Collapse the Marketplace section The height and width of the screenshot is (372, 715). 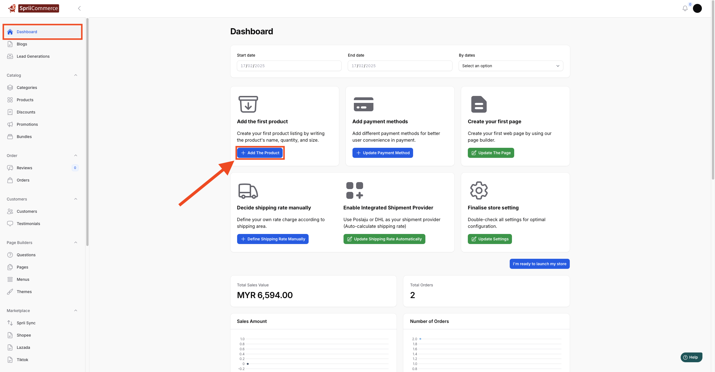coord(76,310)
